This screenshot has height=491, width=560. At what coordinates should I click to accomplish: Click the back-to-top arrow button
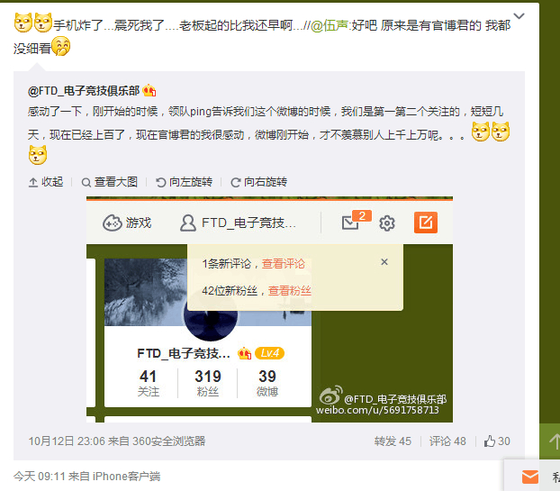click(552, 441)
